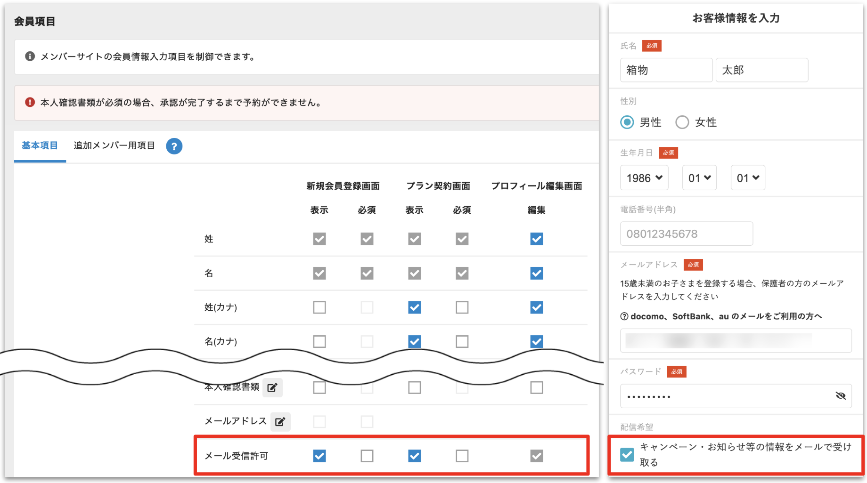The width and height of the screenshot is (867, 483).
Task: Toggle 名(カナ) profile edit checkbox
Action: pos(536,342)
